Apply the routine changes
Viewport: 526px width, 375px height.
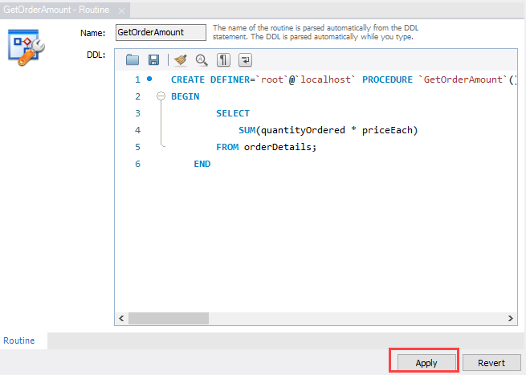[x=426, y=363]
